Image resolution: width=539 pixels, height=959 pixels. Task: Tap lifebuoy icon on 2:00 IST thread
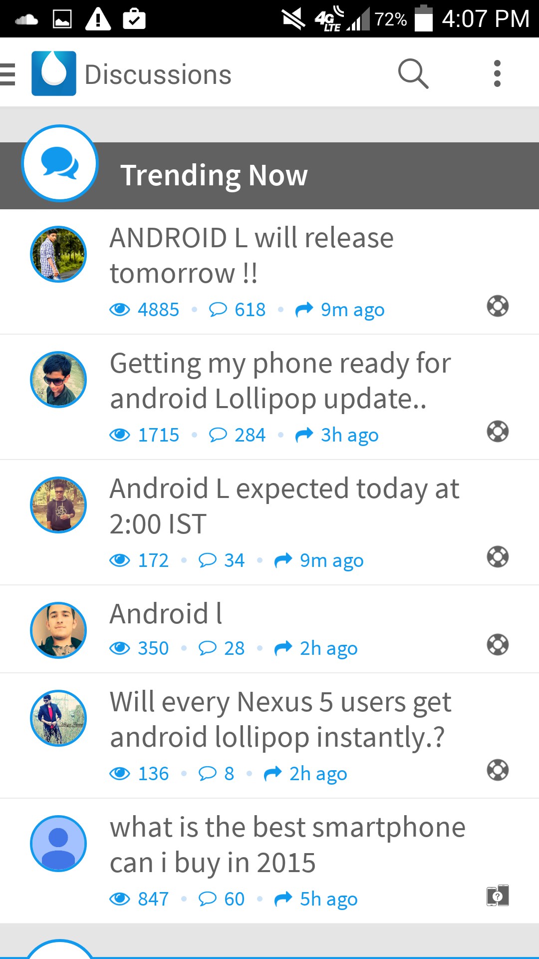(498, 557)
